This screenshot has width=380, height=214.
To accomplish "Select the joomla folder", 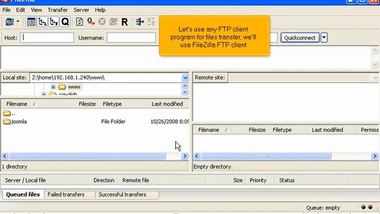I will pyautogui.click(x=15, y=121).
